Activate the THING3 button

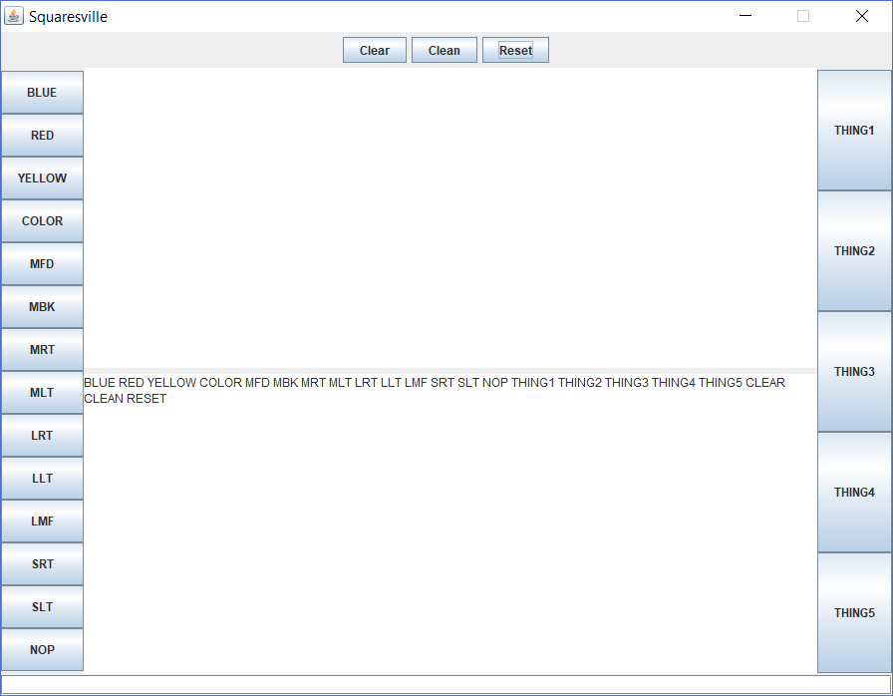coord(854,372)
